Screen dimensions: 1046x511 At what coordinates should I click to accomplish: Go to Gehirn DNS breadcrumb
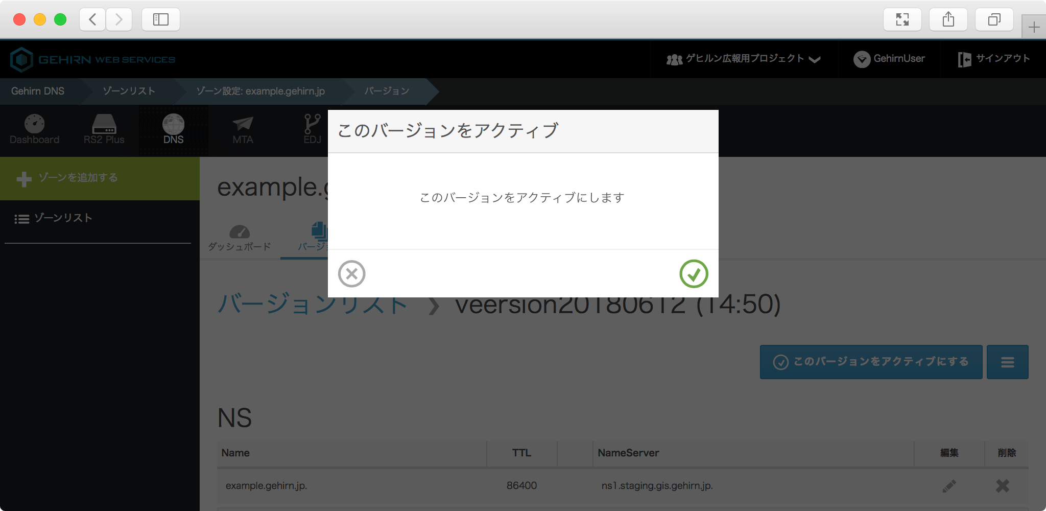[38, 91]
